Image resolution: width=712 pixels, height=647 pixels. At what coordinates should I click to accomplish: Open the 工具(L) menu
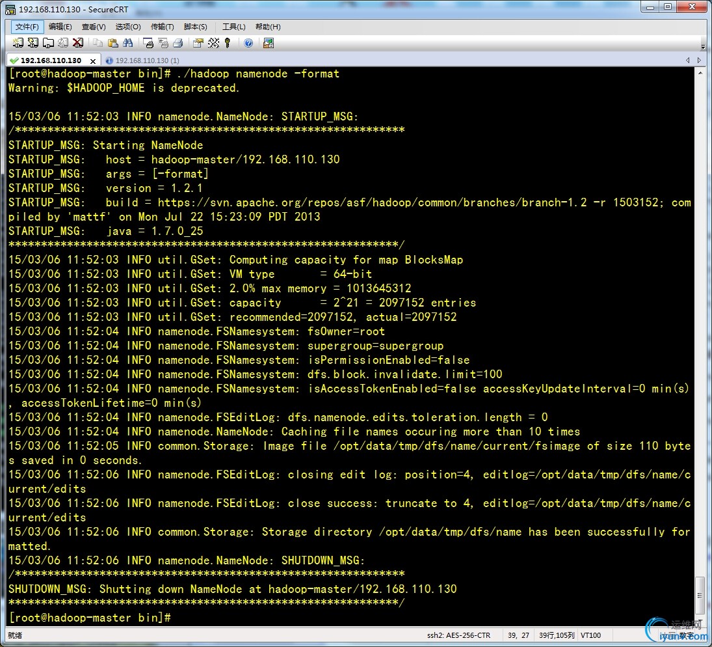234,27
